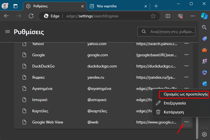Open the tab actions menu icon
The image size is (210, 140).
coord(15,6)
